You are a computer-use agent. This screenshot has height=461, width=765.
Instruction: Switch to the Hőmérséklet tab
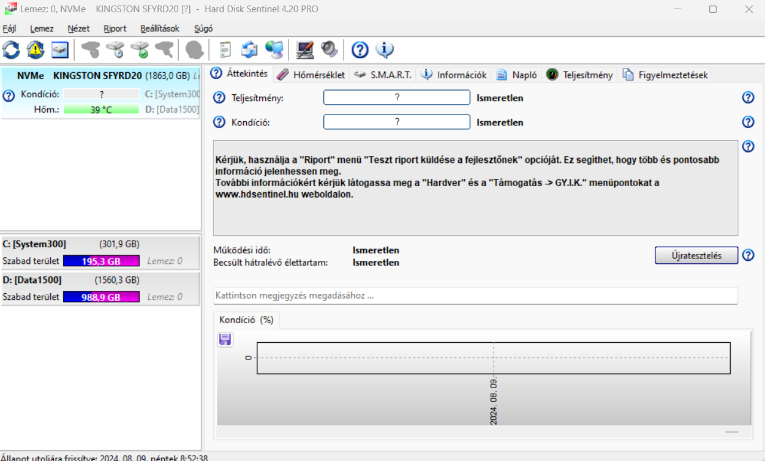311,75
